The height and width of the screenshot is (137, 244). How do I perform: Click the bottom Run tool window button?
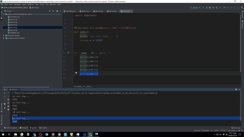pos(34,128)
